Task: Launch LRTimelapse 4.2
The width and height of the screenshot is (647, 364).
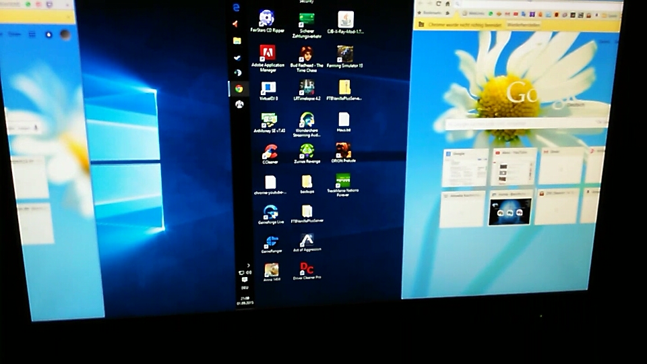Action: (307, 90)
